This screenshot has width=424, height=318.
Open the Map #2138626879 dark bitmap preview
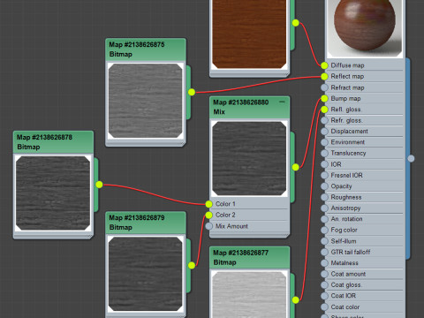[146, 274]
